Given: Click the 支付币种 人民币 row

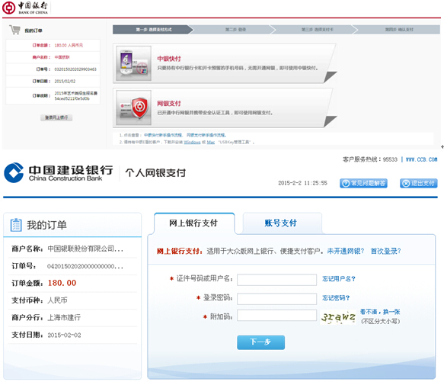Looking at the screenshot, I should 73,300.
